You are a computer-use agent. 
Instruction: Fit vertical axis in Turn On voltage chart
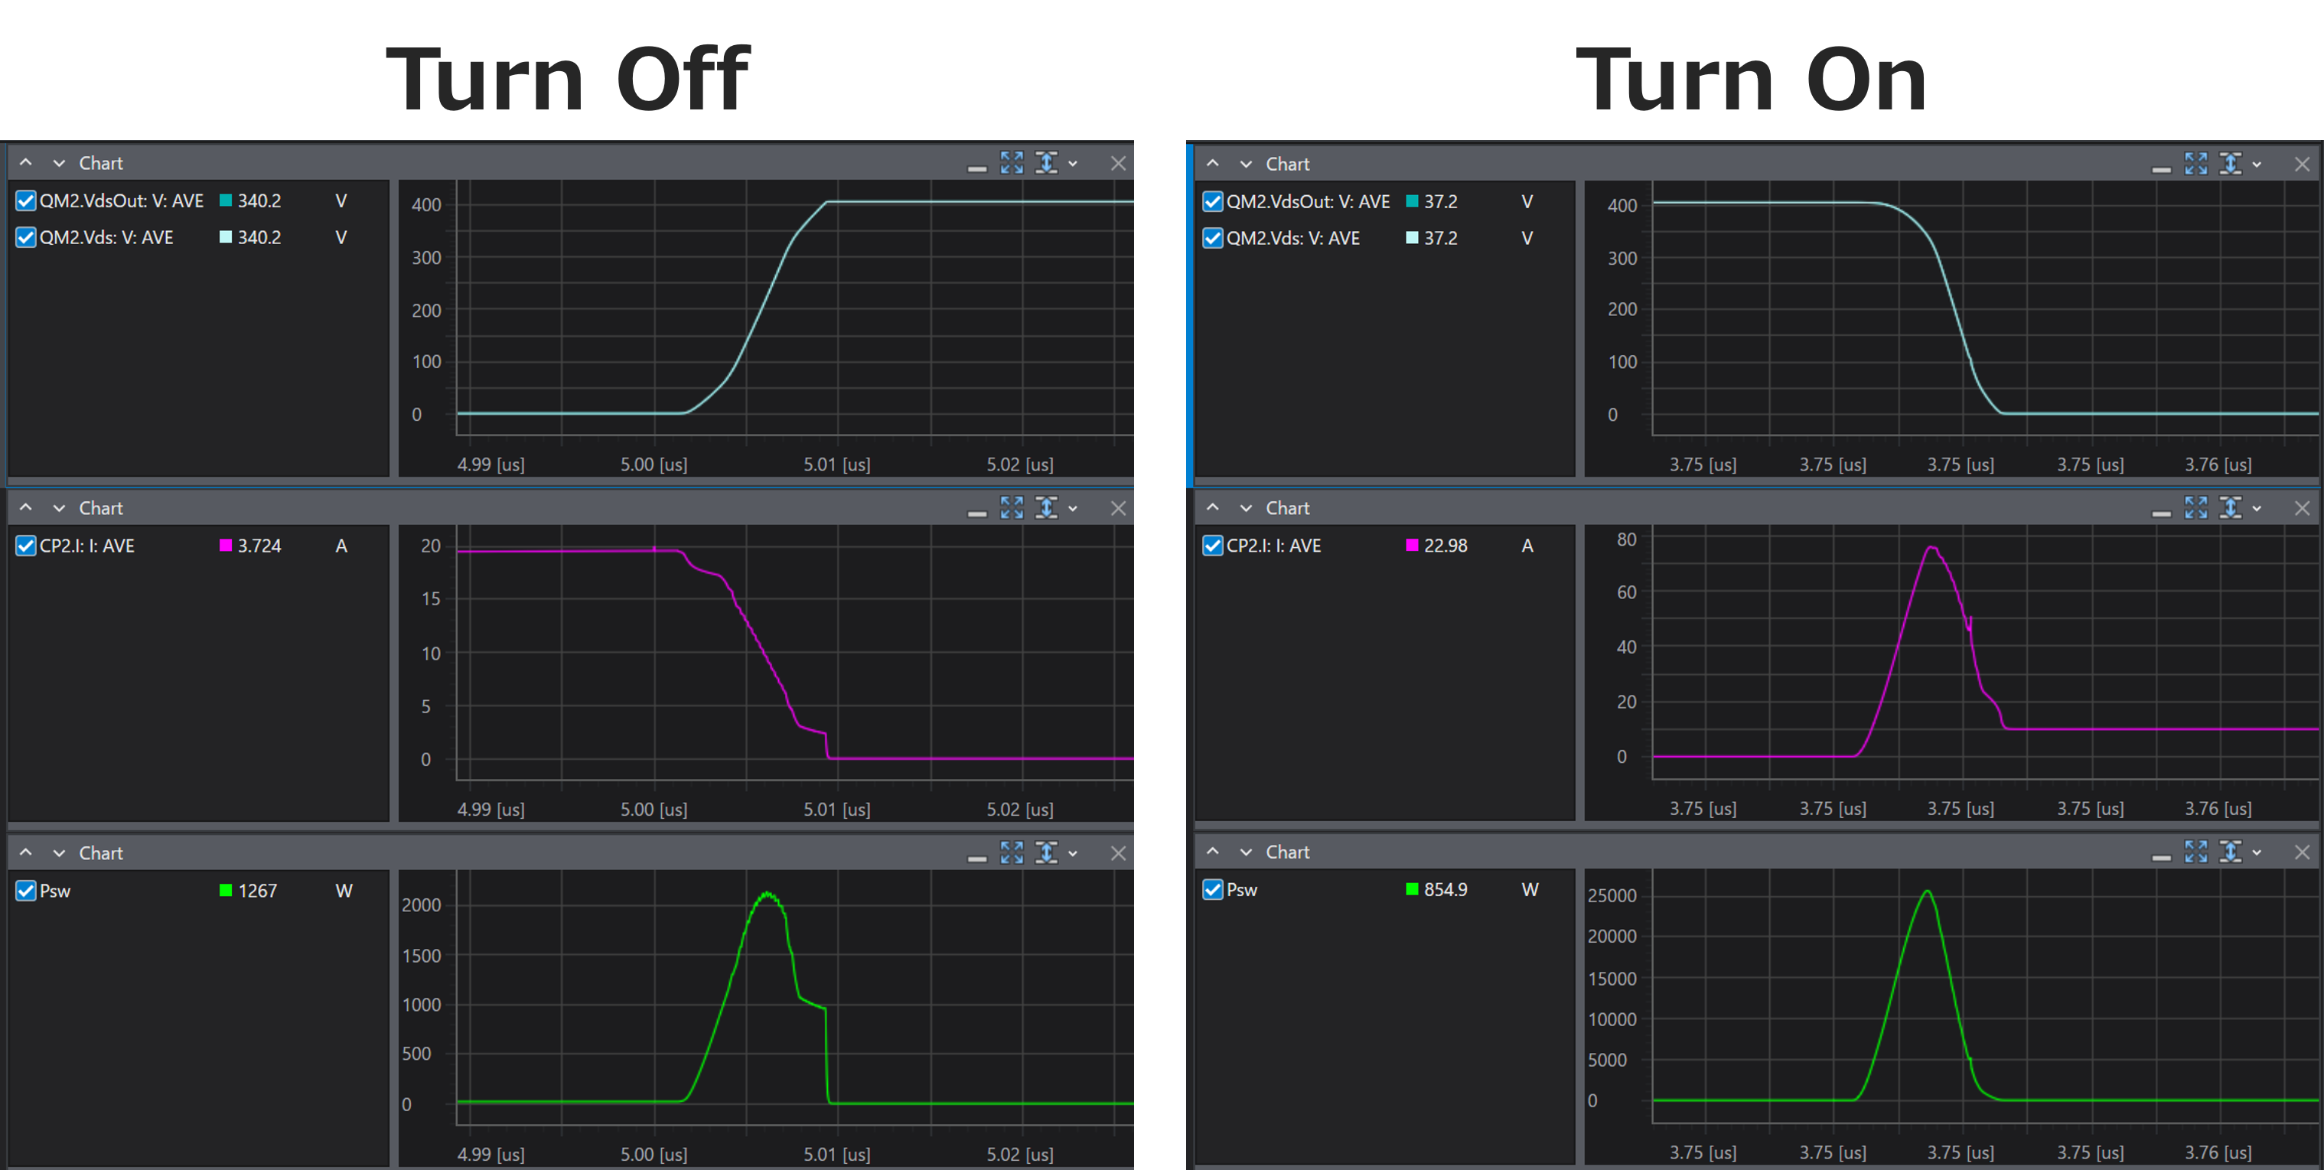coord(2230,163)
